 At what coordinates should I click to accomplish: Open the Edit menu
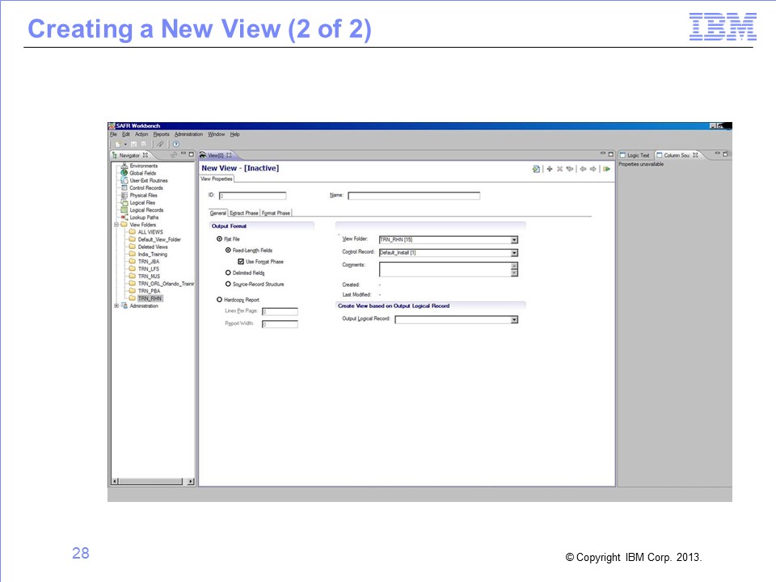126,134
